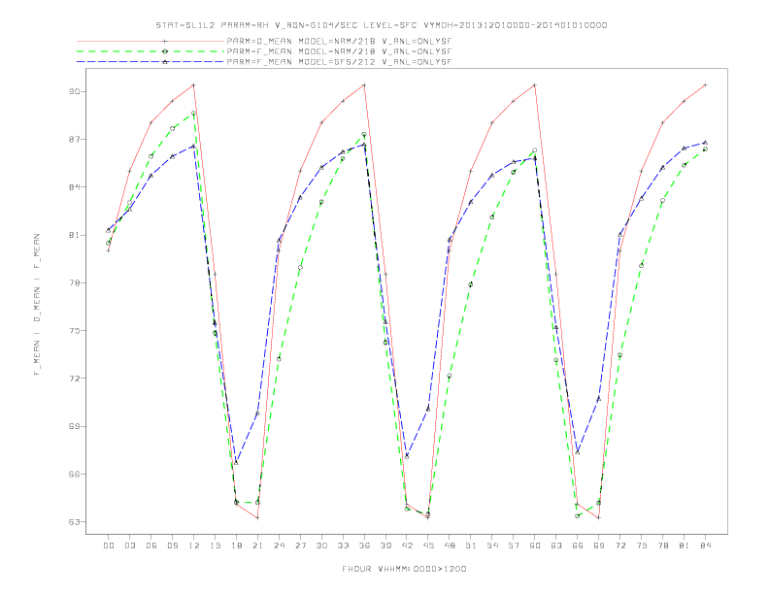
Task: Click the y-axis tick label 63
Action: [74, 522]
